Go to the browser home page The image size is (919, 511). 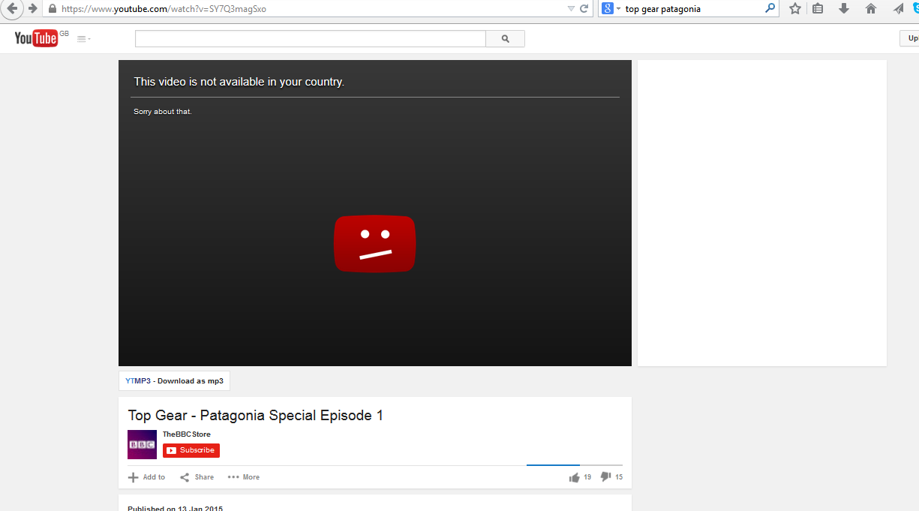tap(871, 9)
